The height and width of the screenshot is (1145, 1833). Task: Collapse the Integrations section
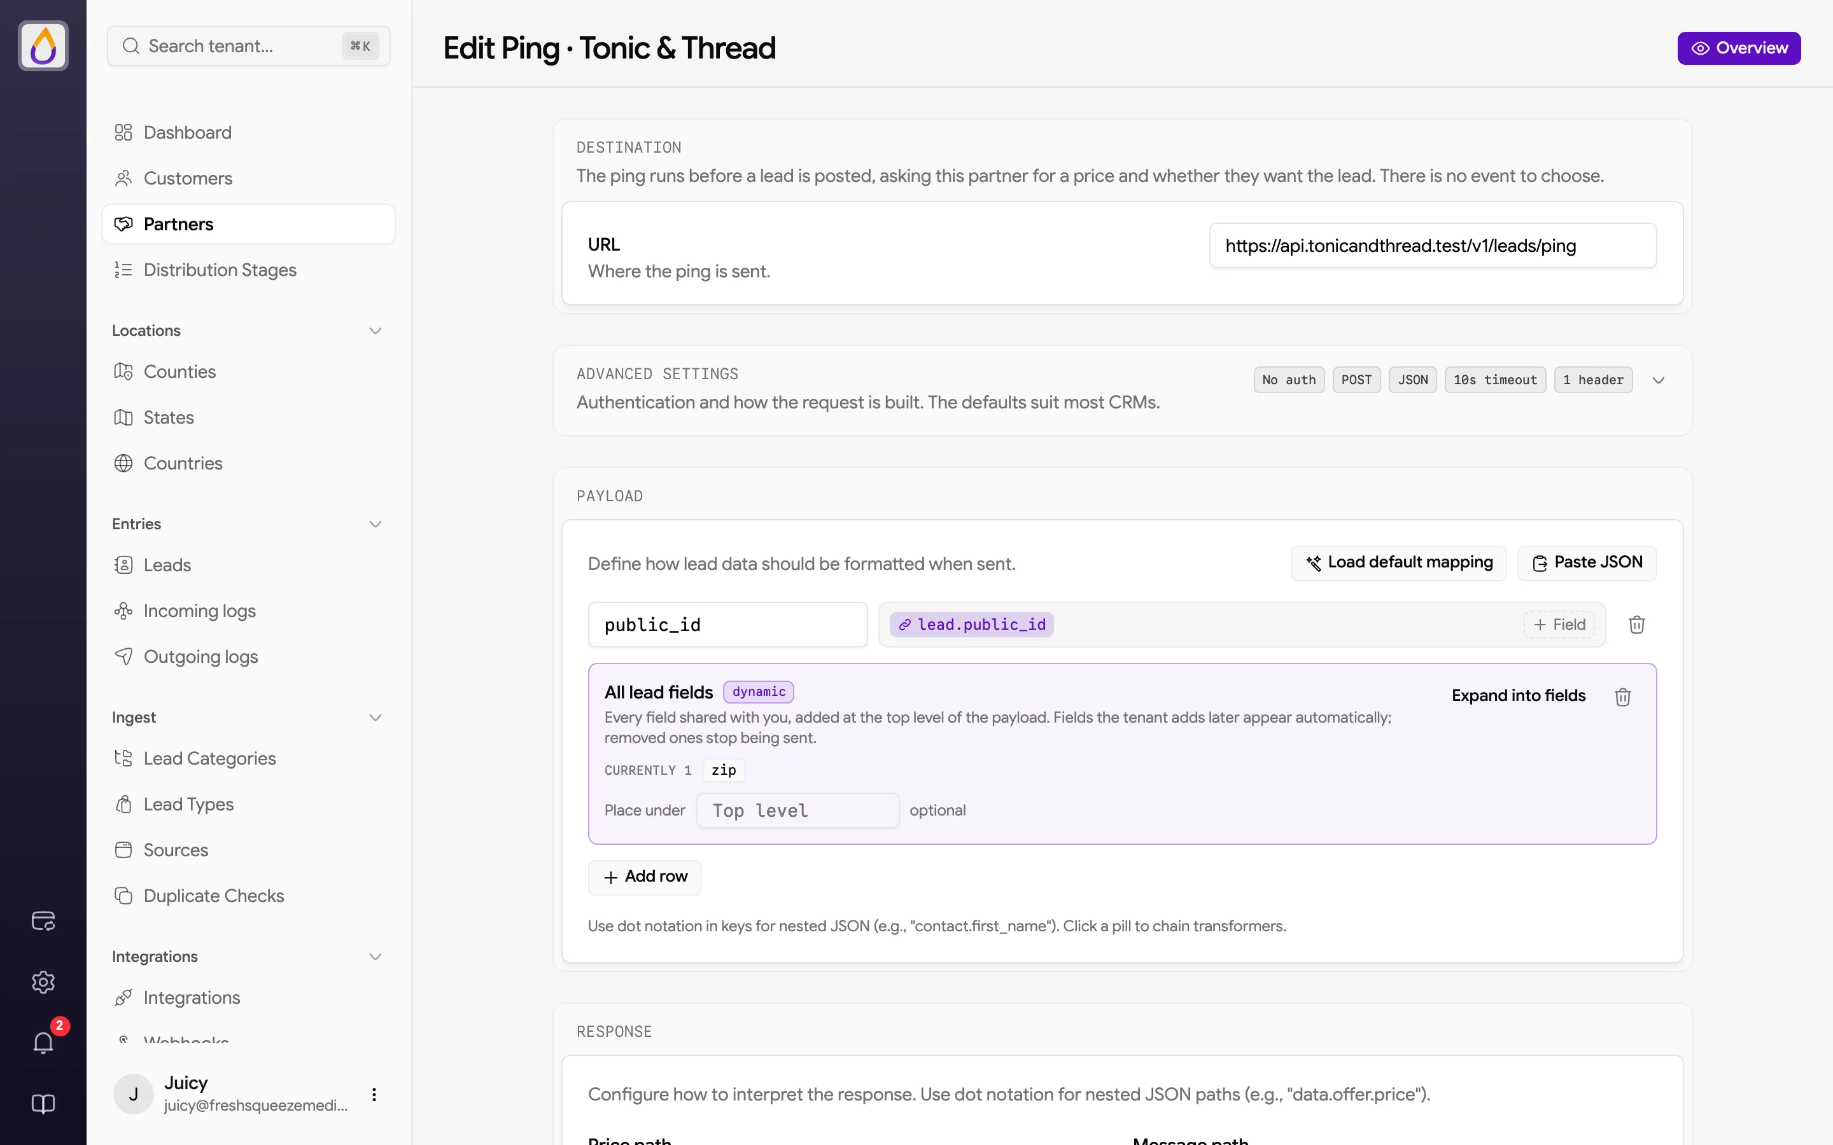click(375, 957)
